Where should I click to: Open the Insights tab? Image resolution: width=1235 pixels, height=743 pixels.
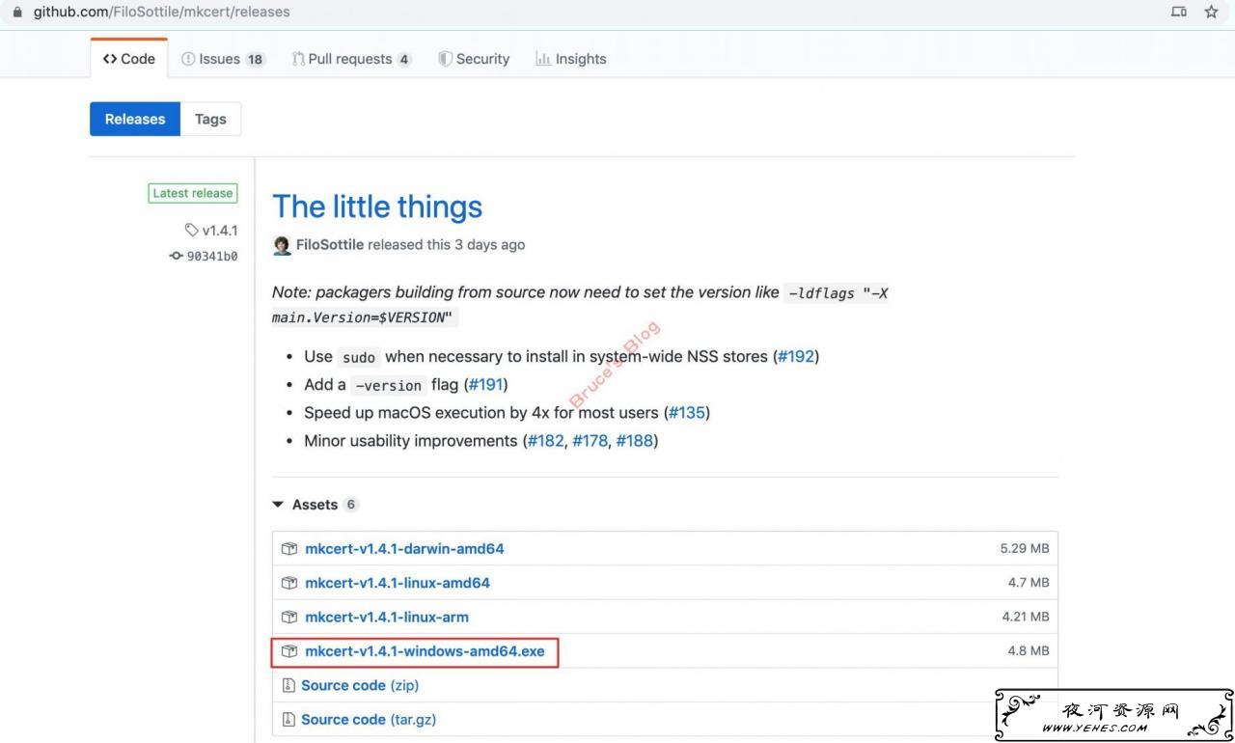click(x=571, y=59)
